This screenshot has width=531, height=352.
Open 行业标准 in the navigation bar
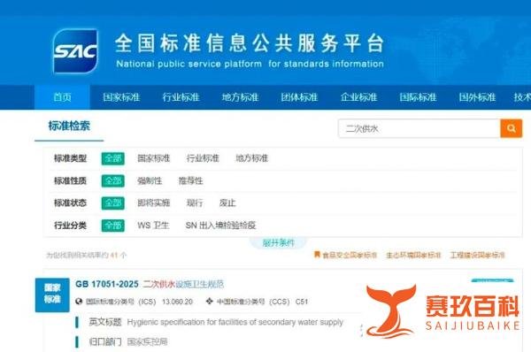181,97
